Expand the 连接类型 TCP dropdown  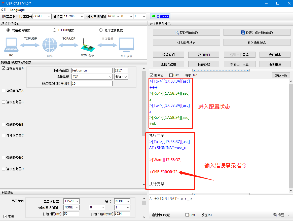pos(92,77)
